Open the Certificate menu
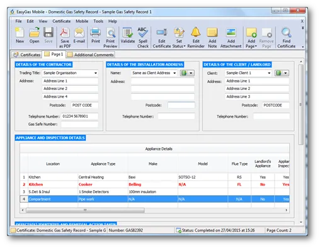This screenshot has width=320, height=248. (62, 21)
